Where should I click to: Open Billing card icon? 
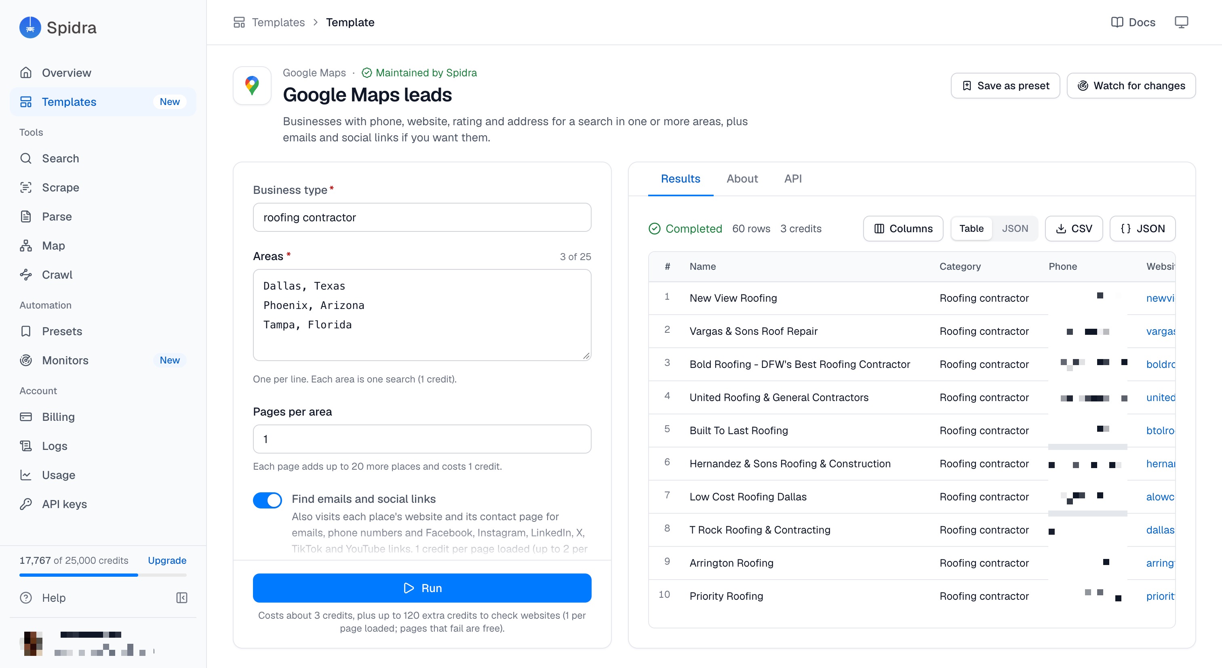coord(26,417)
